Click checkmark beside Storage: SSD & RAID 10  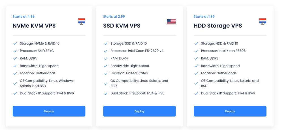pos(106,44)
